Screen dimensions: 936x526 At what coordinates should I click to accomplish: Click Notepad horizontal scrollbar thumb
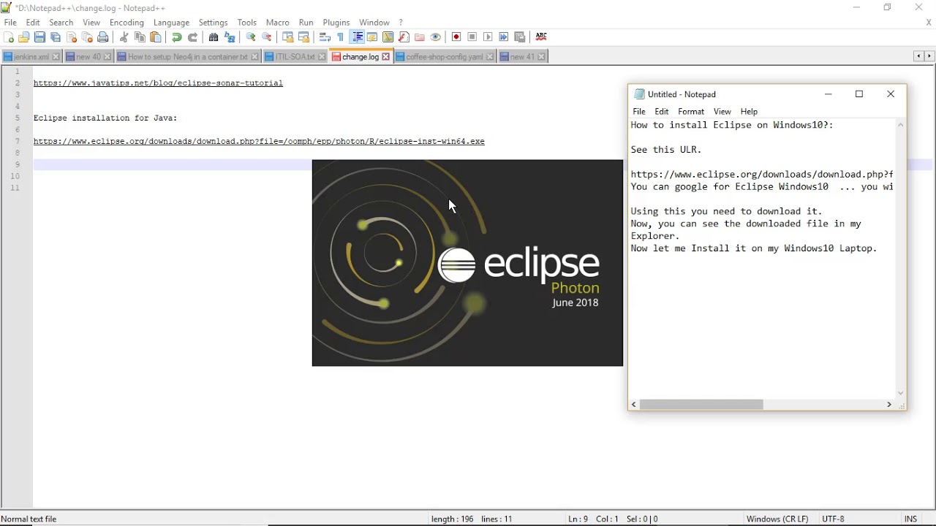[x=702, y=405]
